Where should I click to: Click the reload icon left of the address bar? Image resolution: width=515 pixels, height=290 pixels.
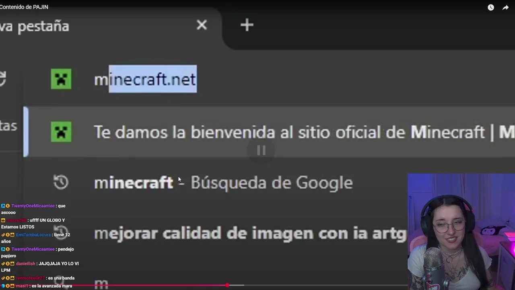click(x=2, y=79)
